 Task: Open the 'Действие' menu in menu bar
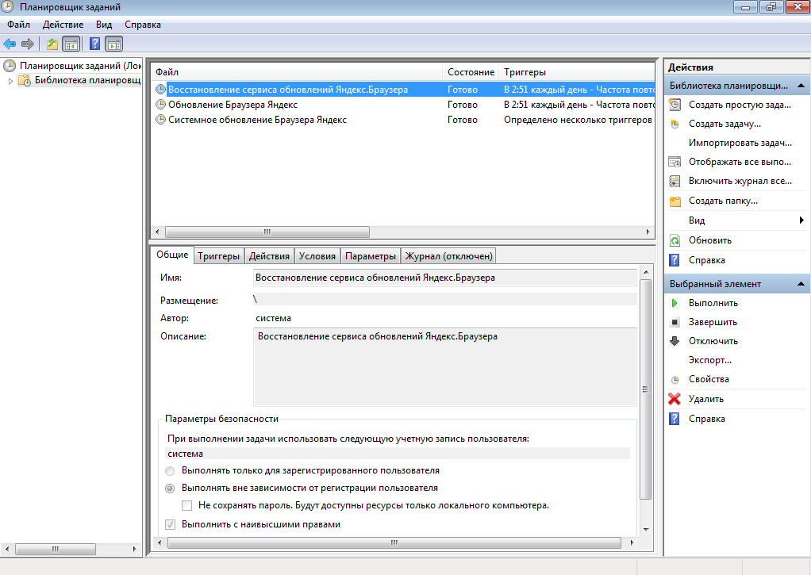(x=63, y=25)
